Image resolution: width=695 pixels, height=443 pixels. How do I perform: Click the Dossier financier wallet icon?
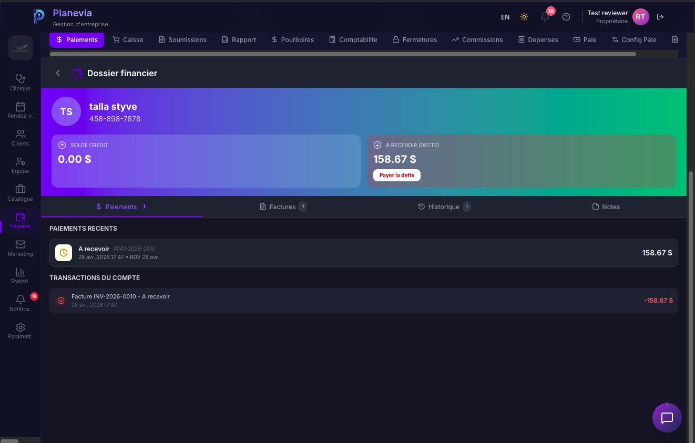tap(78, 73)
